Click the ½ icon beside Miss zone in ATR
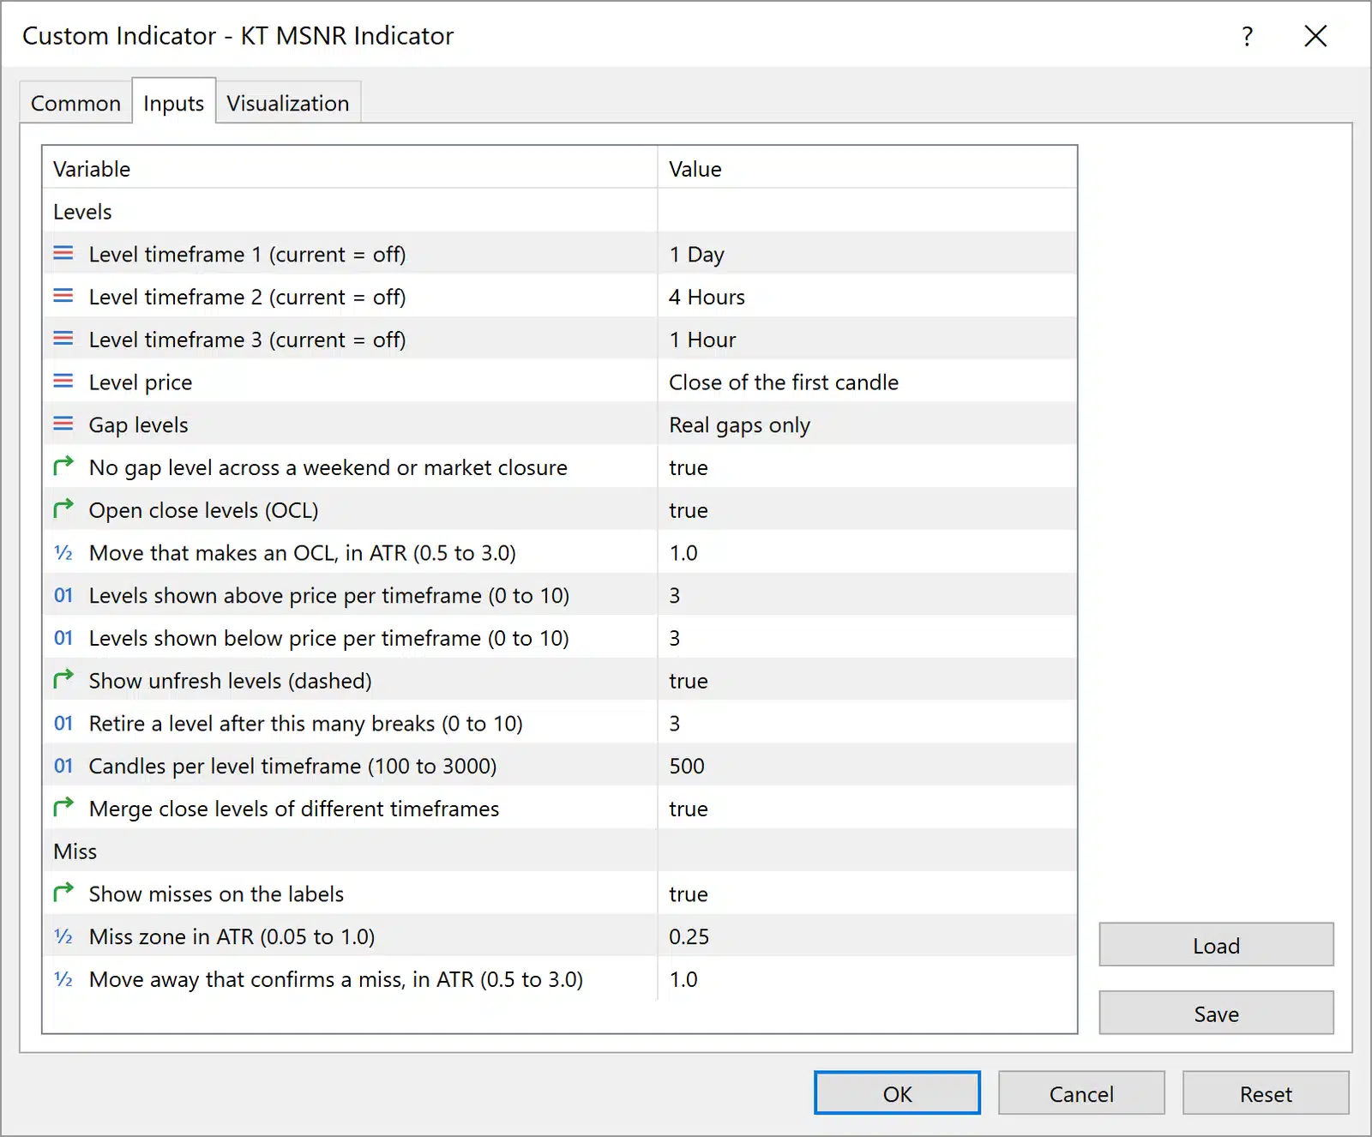The height and width of the screenshot is (1137, 1372). (63, 936)
